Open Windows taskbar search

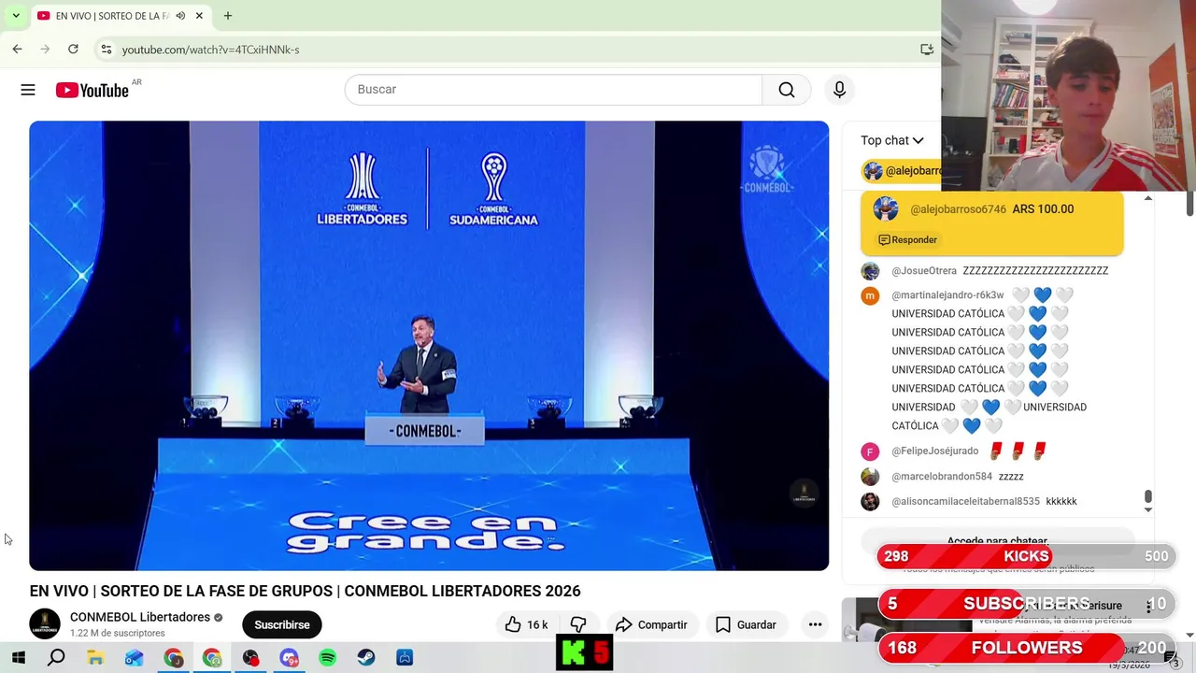click(x=56, y=658)
